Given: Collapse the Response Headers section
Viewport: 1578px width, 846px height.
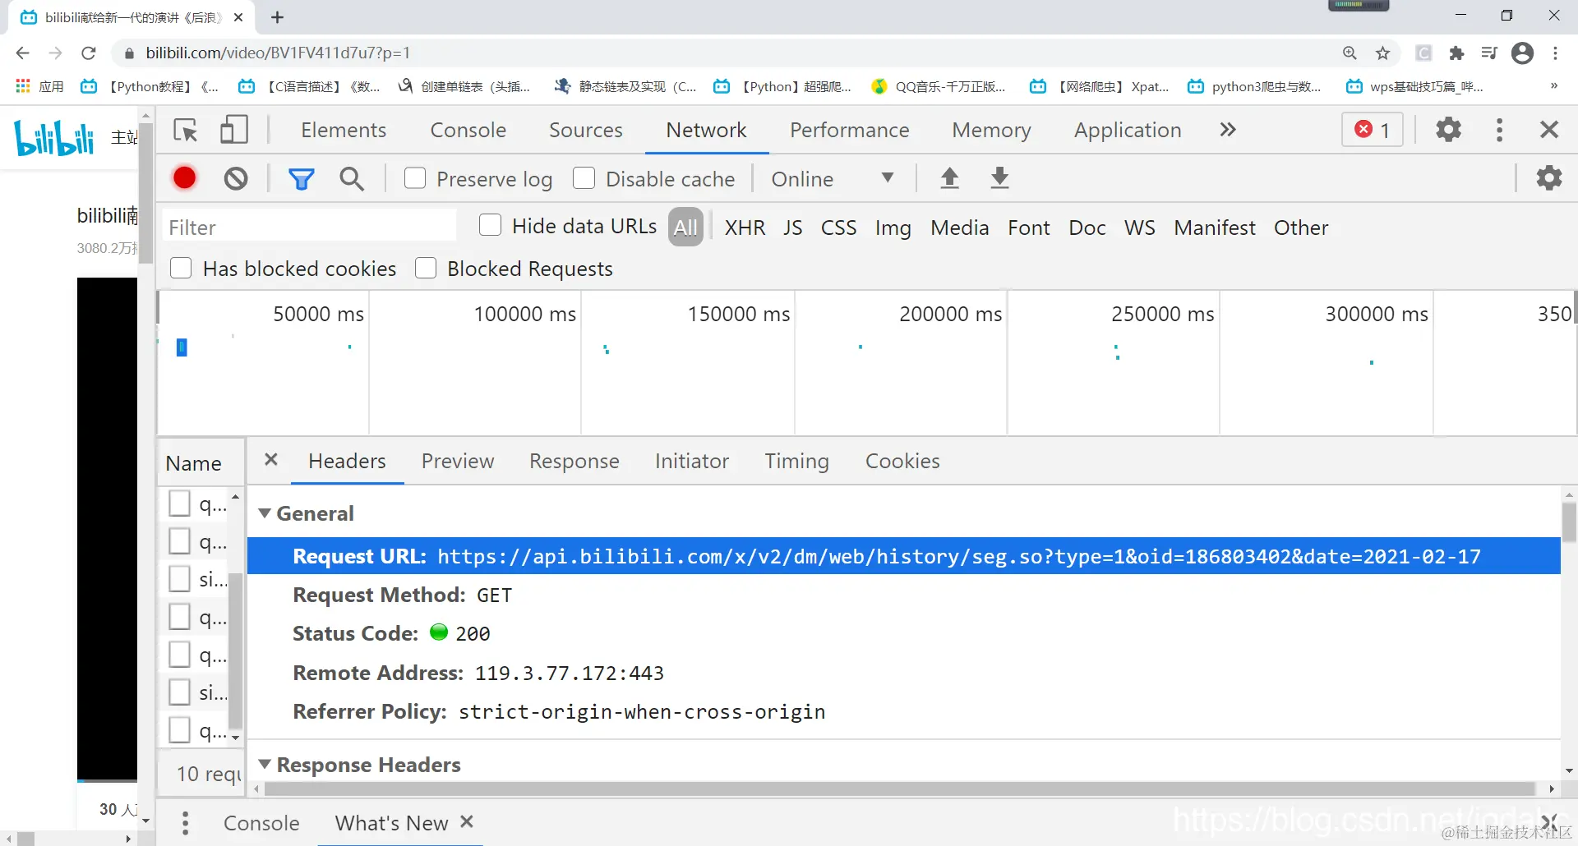Looking at the screenshot, I should pyautogui.click(x=265, y=764).
